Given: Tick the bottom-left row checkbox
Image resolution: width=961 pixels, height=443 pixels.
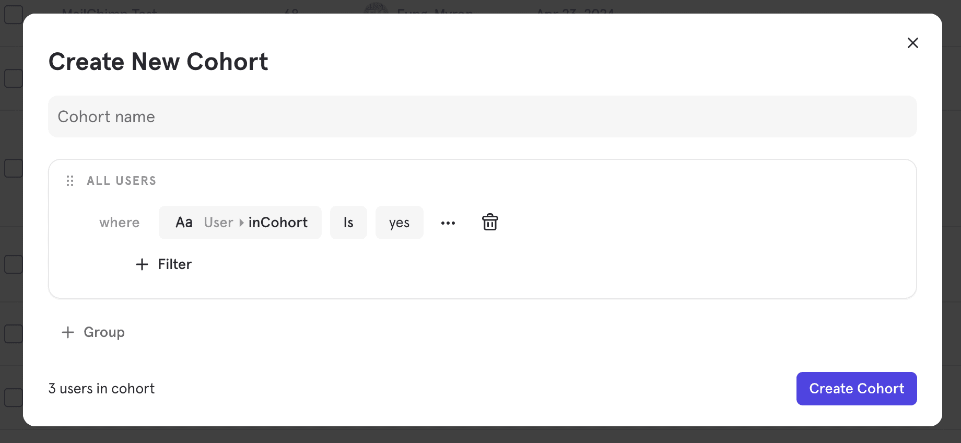Looking at the screenshot, I should click(x=14, y=397).
